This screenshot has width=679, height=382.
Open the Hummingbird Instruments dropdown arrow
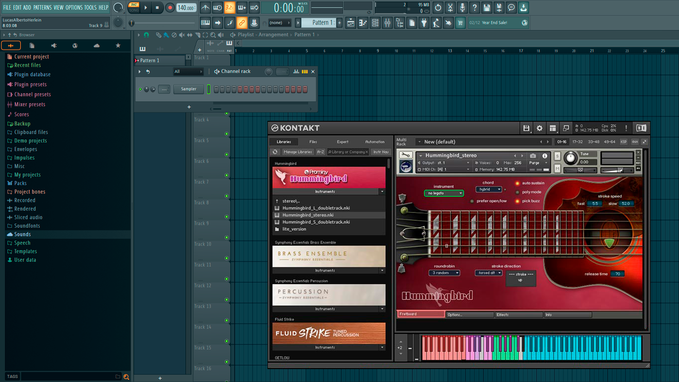tap(382, 191)
